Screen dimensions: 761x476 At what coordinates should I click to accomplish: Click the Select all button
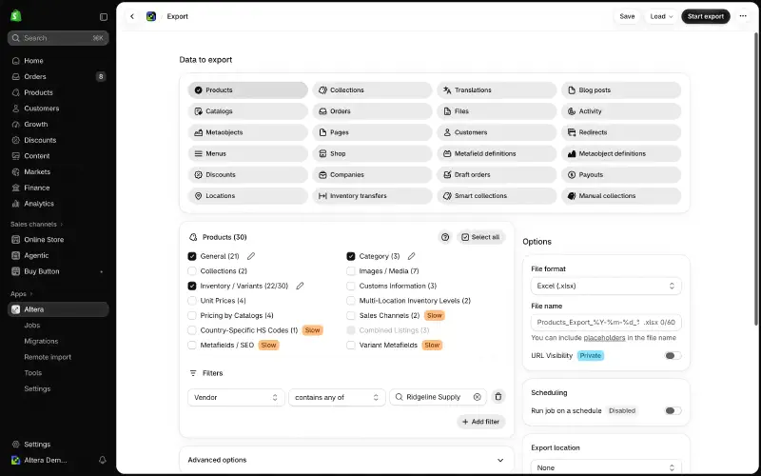480,237
